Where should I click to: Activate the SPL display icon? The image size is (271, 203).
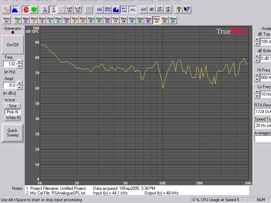tap(132, 10)
